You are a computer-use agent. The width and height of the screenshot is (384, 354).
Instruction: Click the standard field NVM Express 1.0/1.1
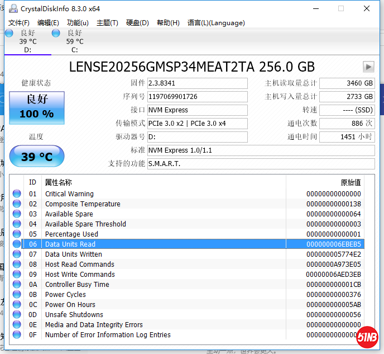(x=261, y=150)
